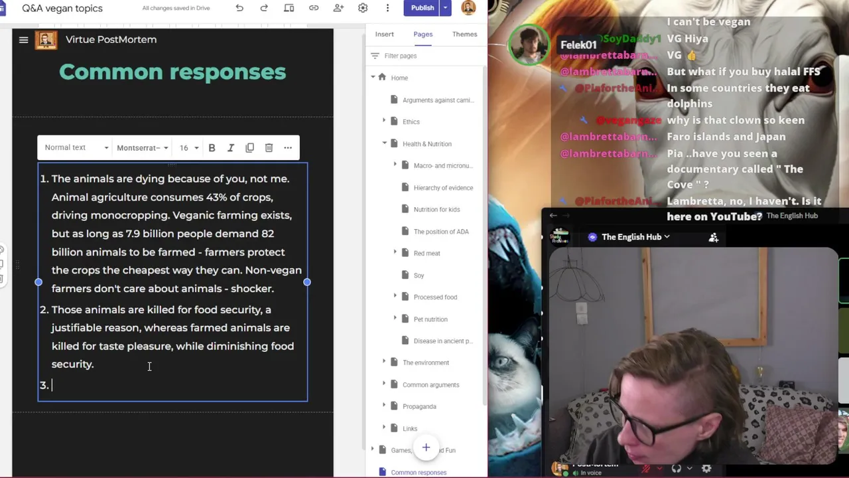Click Discord back arrow

point(553,215)
